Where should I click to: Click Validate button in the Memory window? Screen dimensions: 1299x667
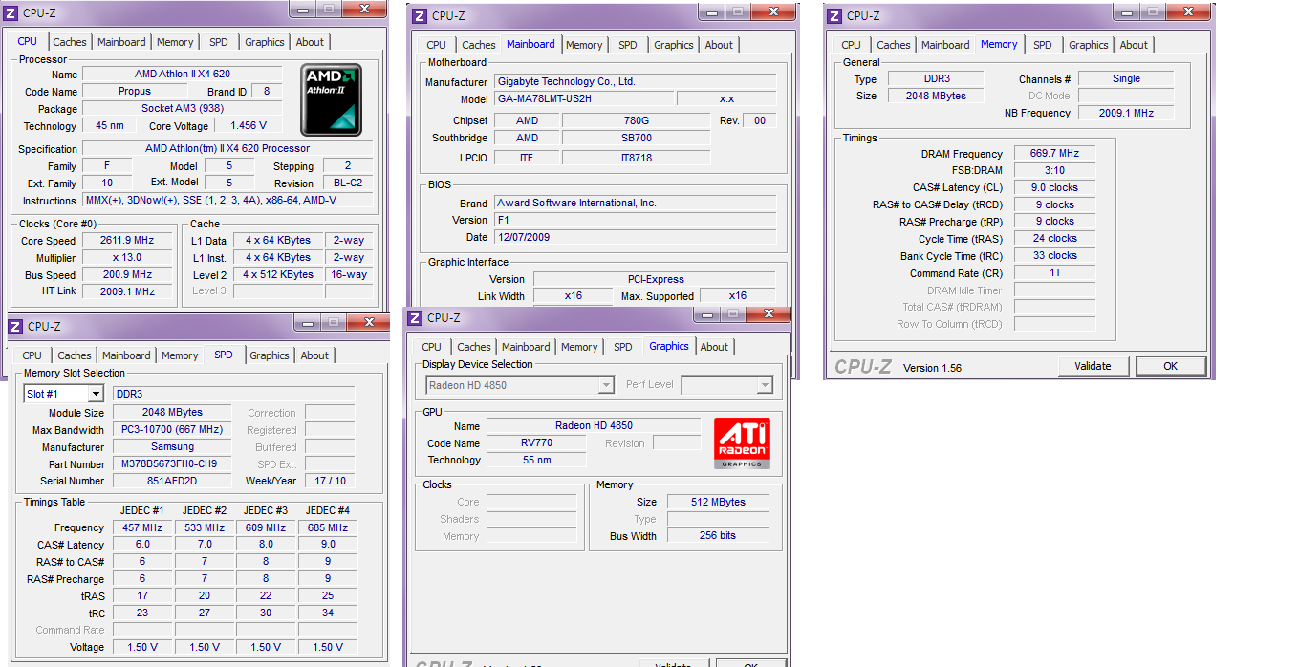coord(1093,366)
